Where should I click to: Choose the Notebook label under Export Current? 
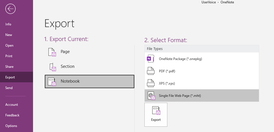[x=70, y=81]
